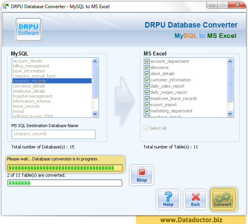
Task: Click the MySQL list scroll-up arrow
Action: [x=95, y=61]
